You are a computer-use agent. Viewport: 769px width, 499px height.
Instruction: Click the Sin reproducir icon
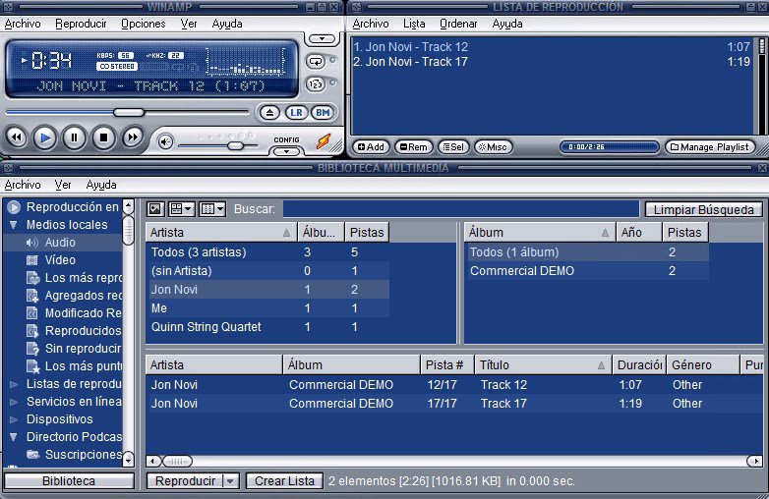(x=32, y=348)
